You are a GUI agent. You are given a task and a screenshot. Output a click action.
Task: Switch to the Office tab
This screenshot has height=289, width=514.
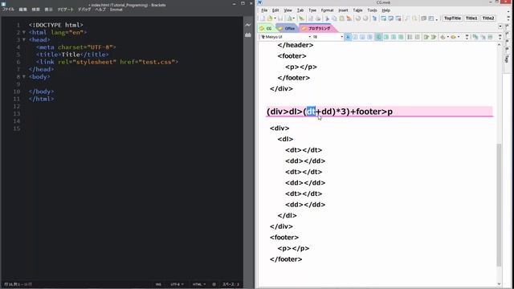[x=288, y=29]
